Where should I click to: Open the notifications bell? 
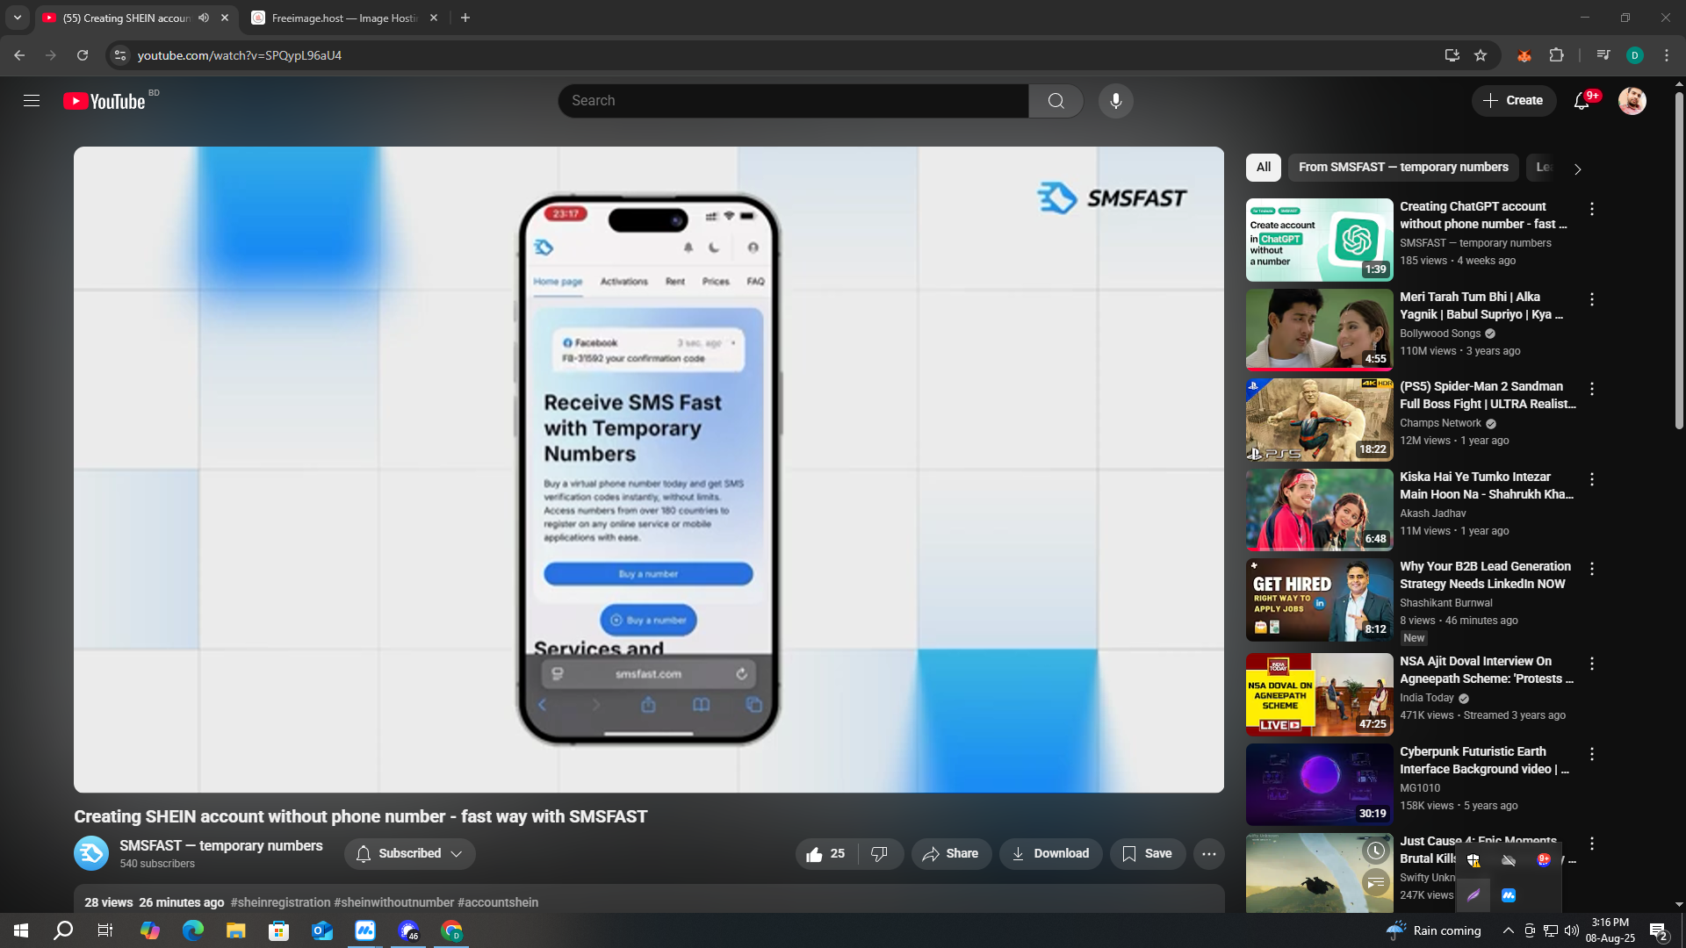(x=1582, y=101)
